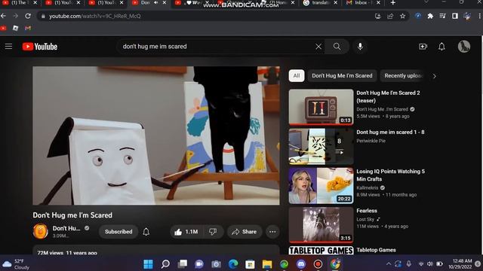Start voice search with microphone
The image size is (483, 271).
click(x=360, y=47)
